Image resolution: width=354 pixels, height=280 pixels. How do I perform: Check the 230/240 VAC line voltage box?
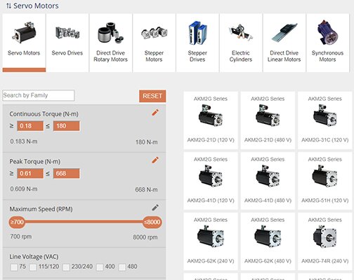[x=66, y=267]
